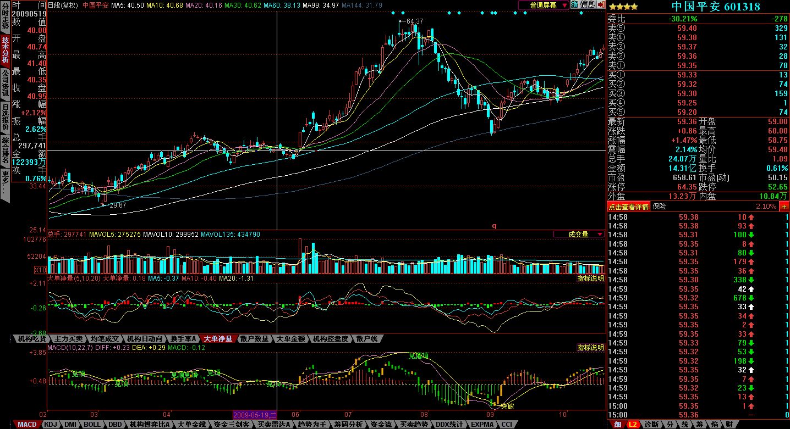
Task: Select the L2 tab in quote panel
Action: pos(633,425)
